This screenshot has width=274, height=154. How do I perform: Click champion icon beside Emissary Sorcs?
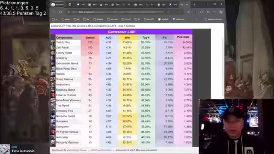coord(53,90)
